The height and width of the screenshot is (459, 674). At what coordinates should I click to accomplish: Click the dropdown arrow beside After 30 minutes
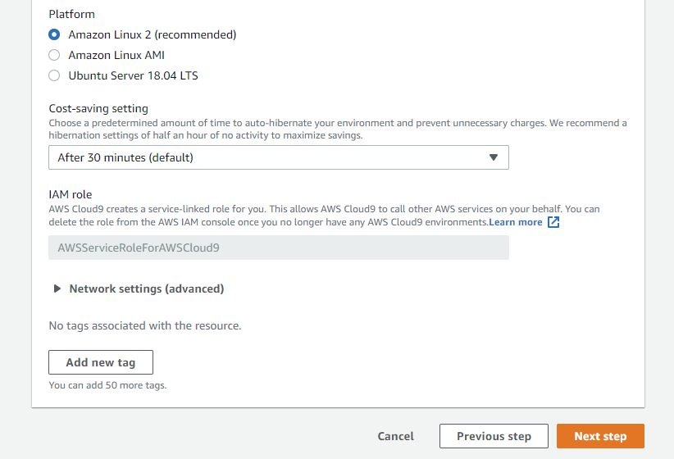[x=494, y=157]
